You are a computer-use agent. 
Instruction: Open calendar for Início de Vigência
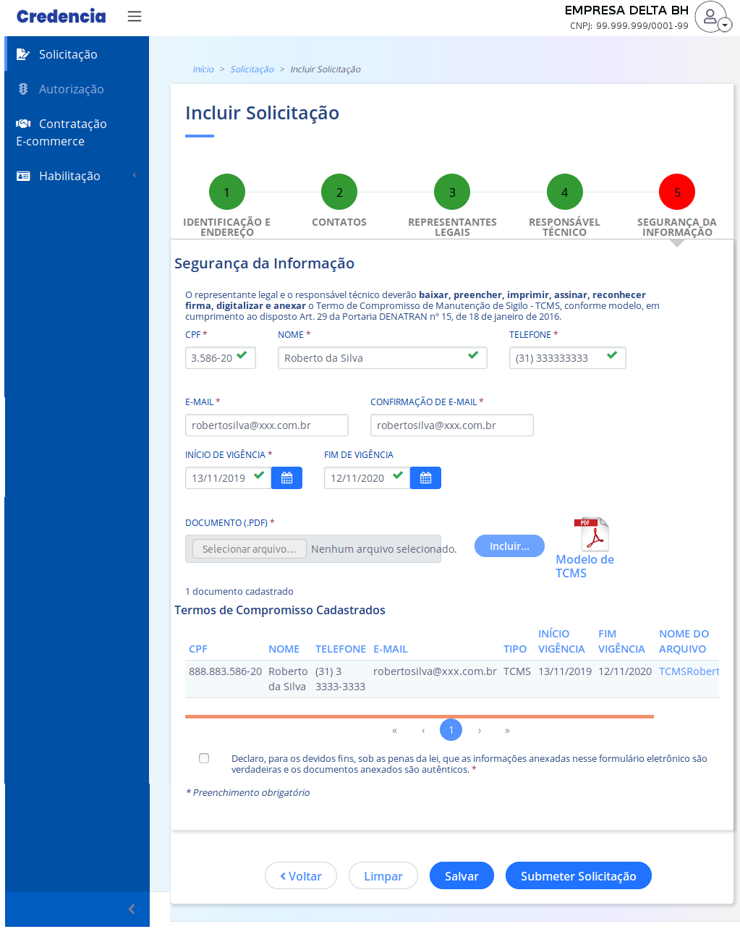point(286,478)
